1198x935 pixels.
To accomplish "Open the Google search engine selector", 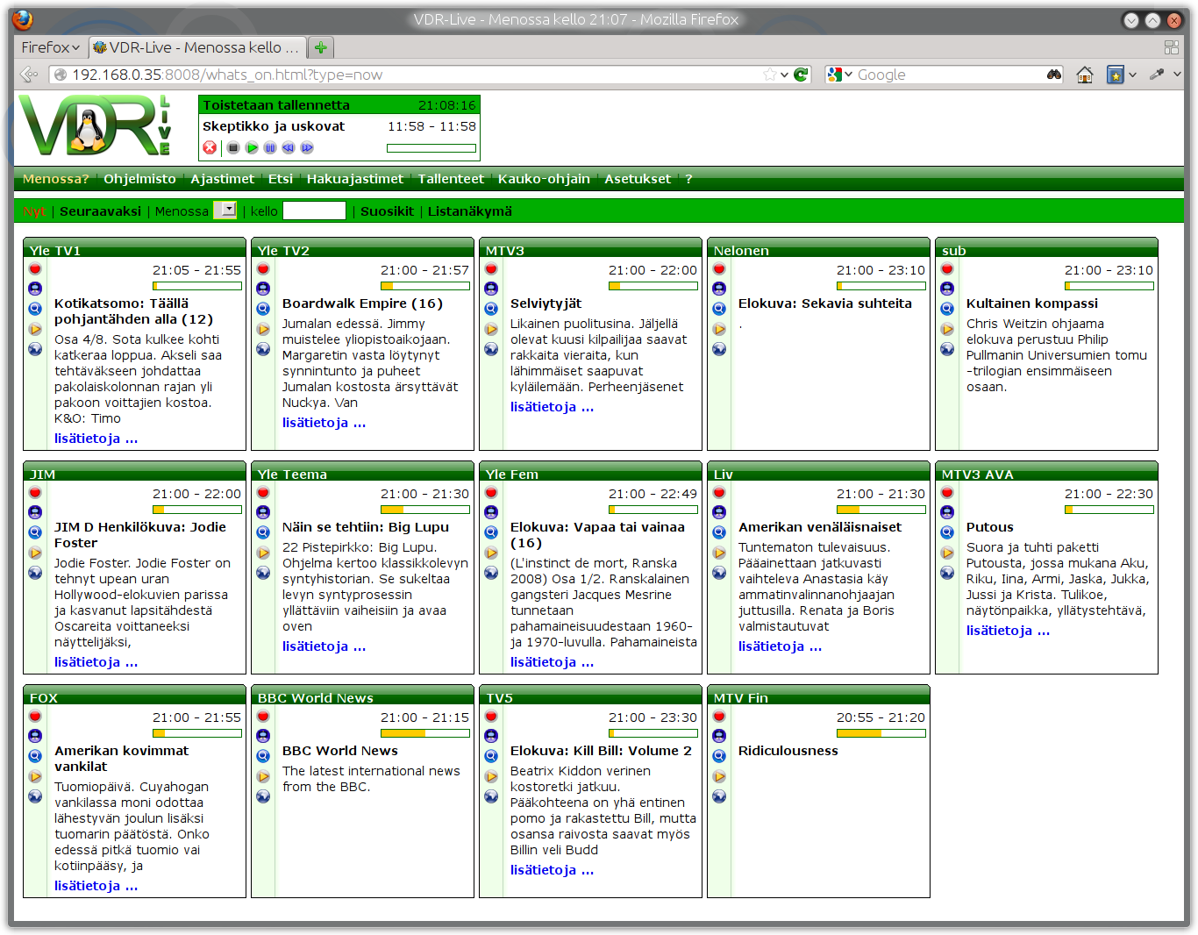I will (x=839, y=75).
